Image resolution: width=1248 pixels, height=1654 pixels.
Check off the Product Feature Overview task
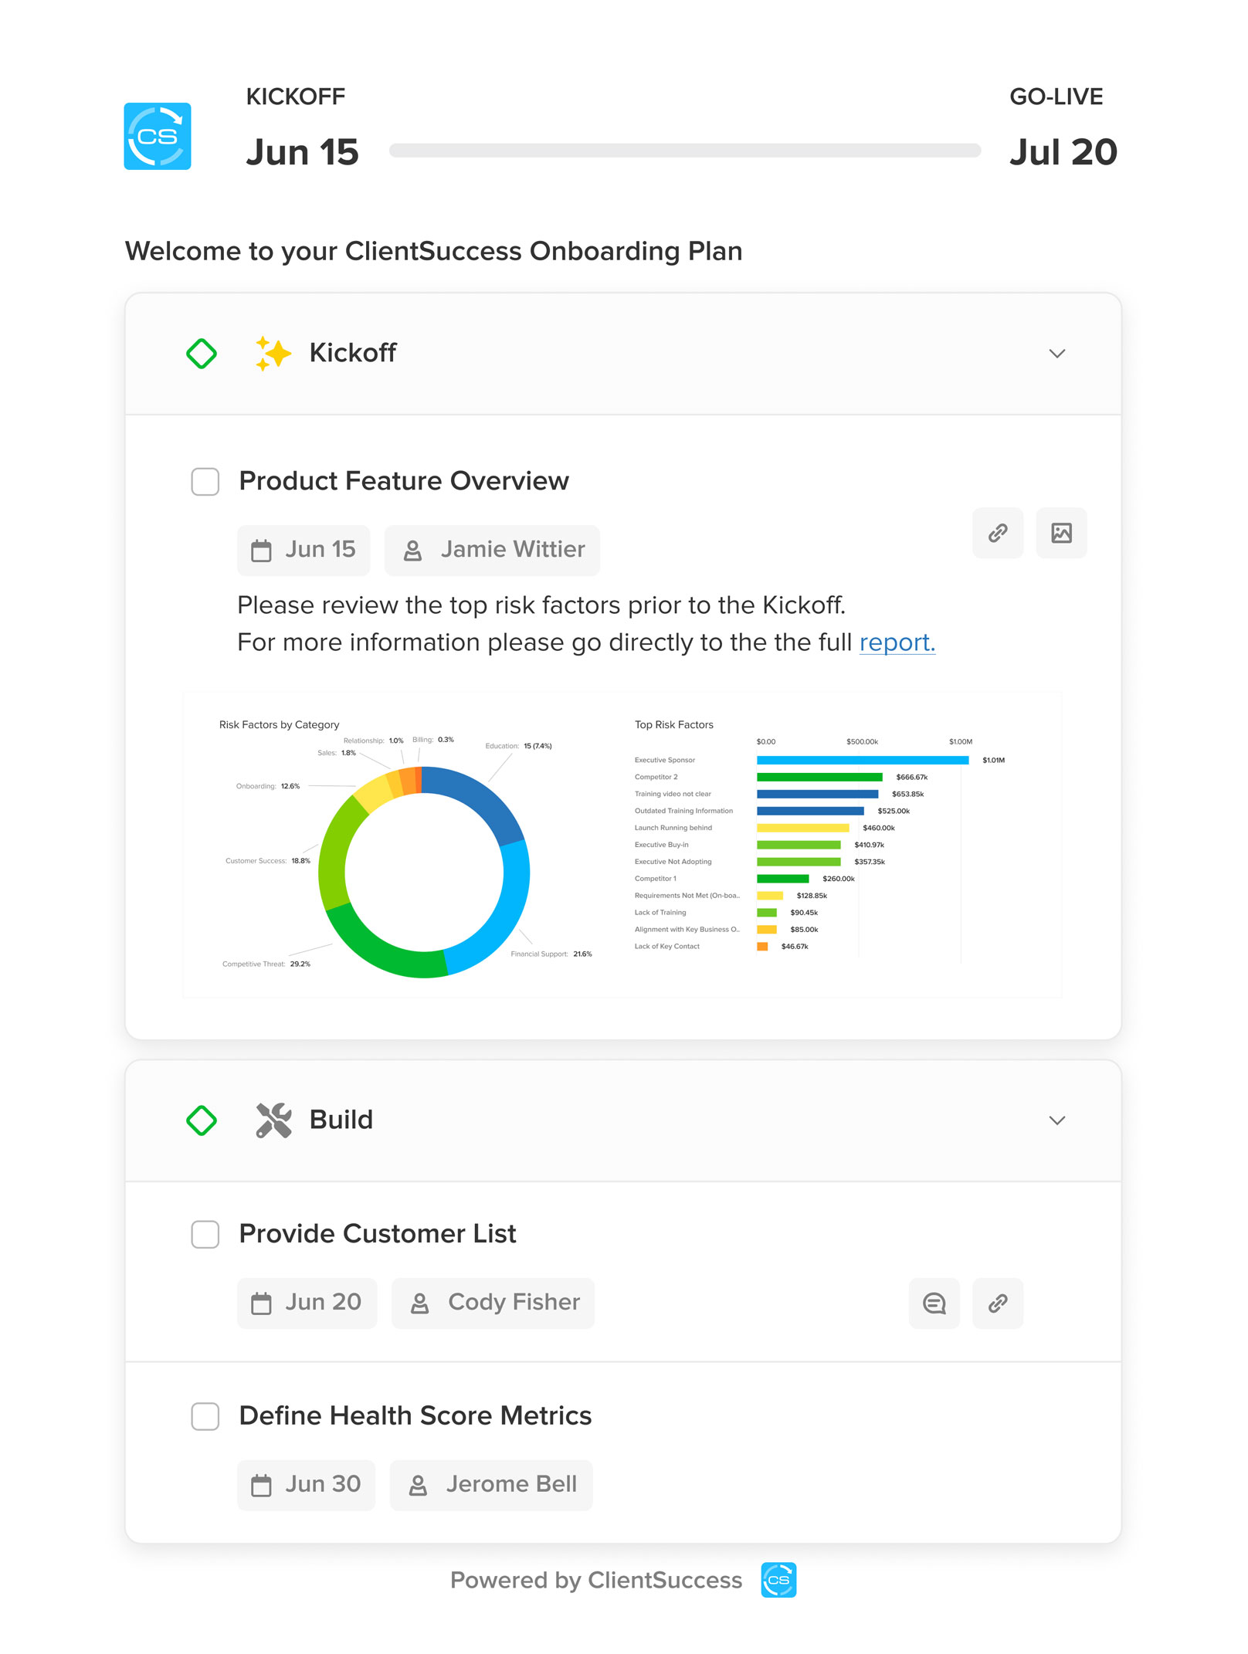205,482
